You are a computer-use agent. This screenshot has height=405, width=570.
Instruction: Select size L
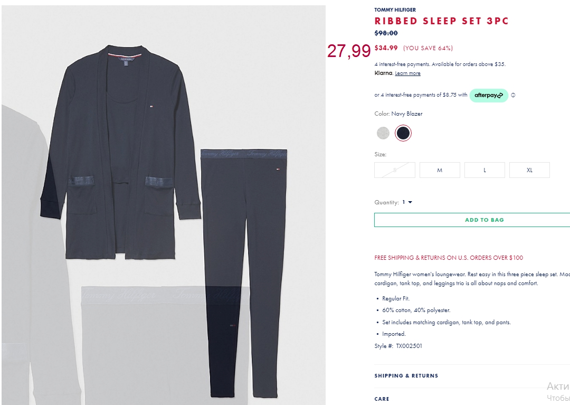point(484,170)
